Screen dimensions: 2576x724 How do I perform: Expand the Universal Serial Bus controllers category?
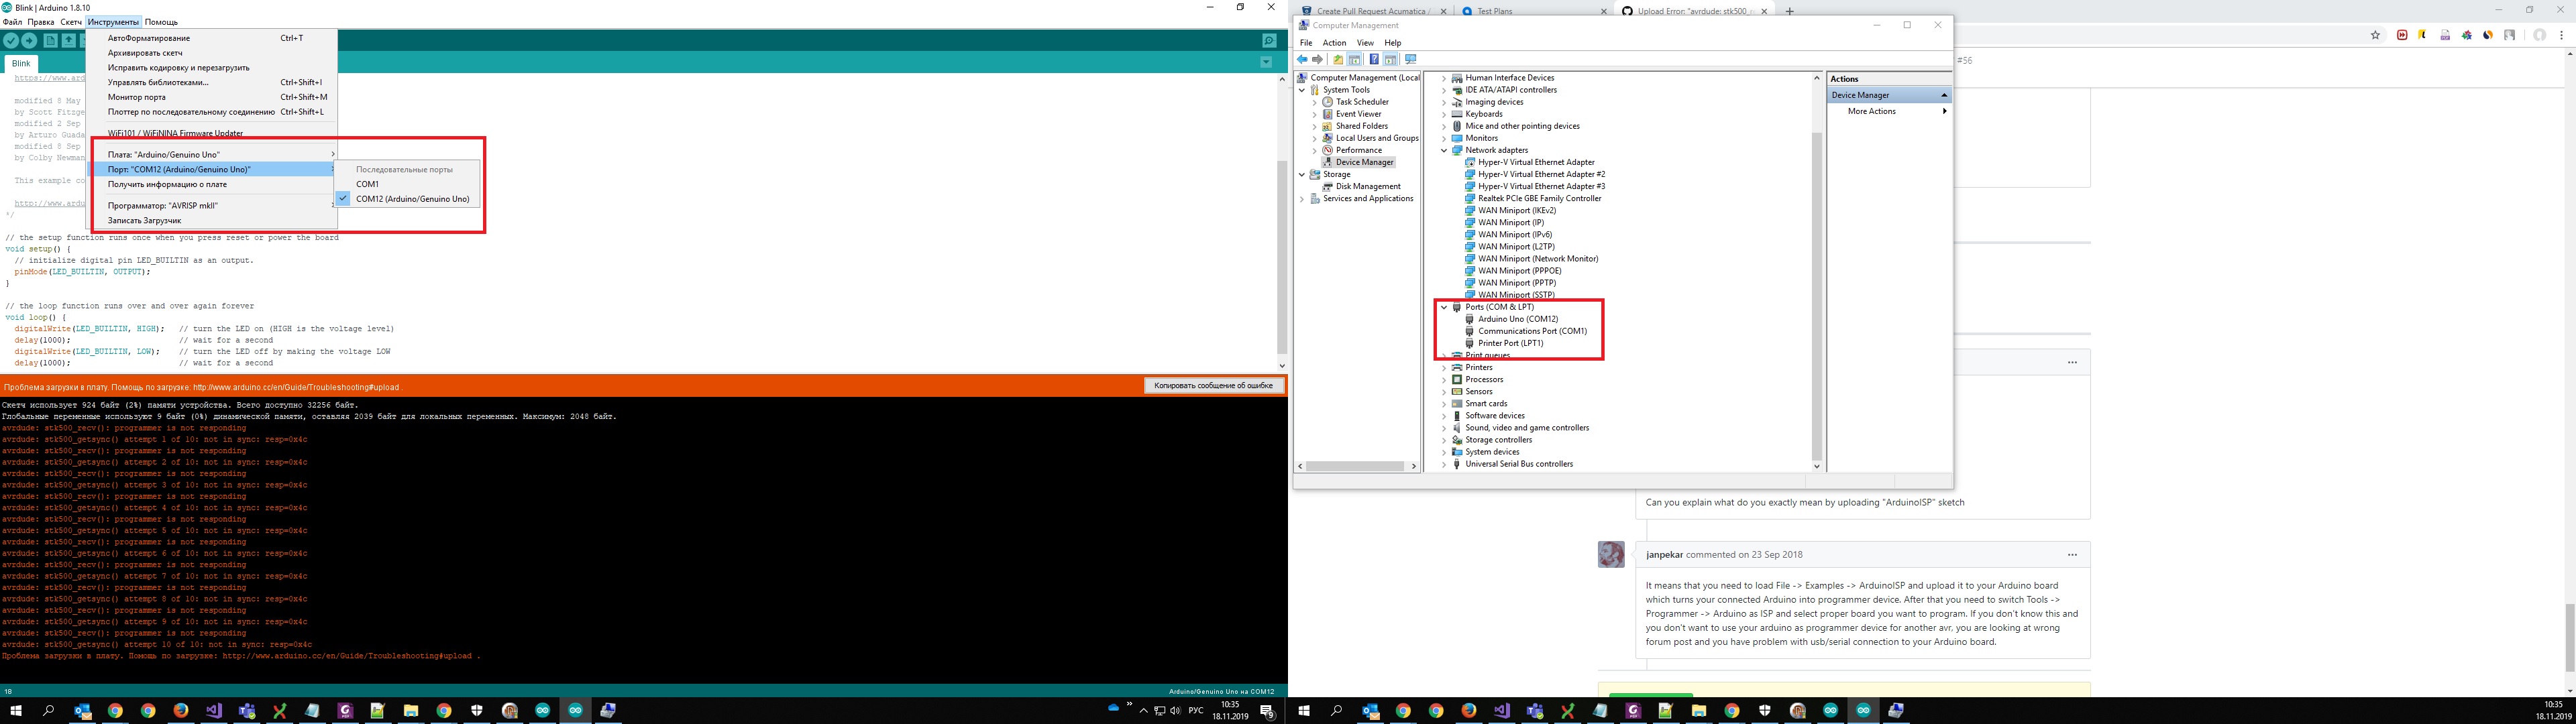1444,464
